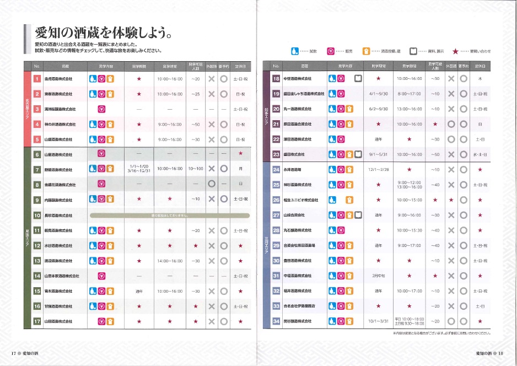This screenshot has width=517, height=366.
Task: Click the gray exhibit book icon in the legend
Action: [413, 51]
